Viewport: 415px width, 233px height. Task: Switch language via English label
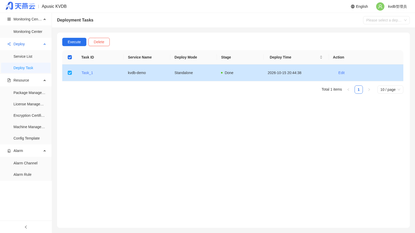362,6
